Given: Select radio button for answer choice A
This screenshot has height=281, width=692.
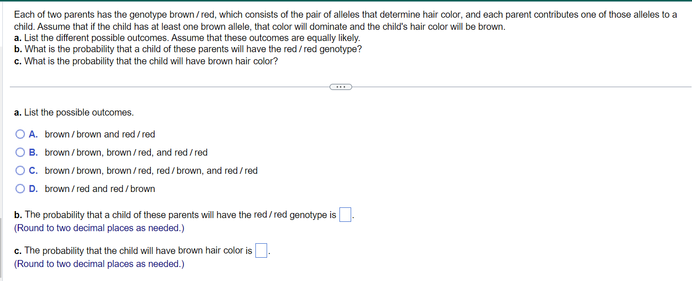Looking at the screenshot, I should coord(20,134).
